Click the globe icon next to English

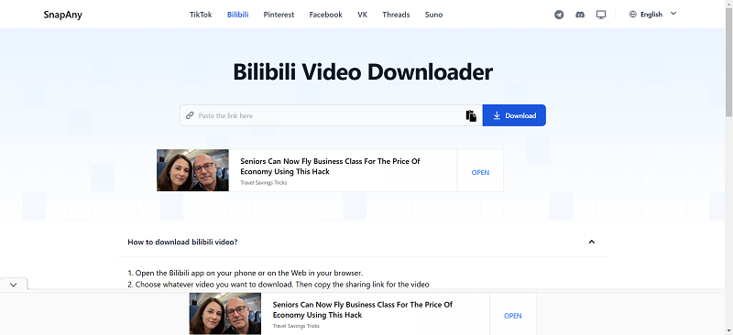pos(633,14)
